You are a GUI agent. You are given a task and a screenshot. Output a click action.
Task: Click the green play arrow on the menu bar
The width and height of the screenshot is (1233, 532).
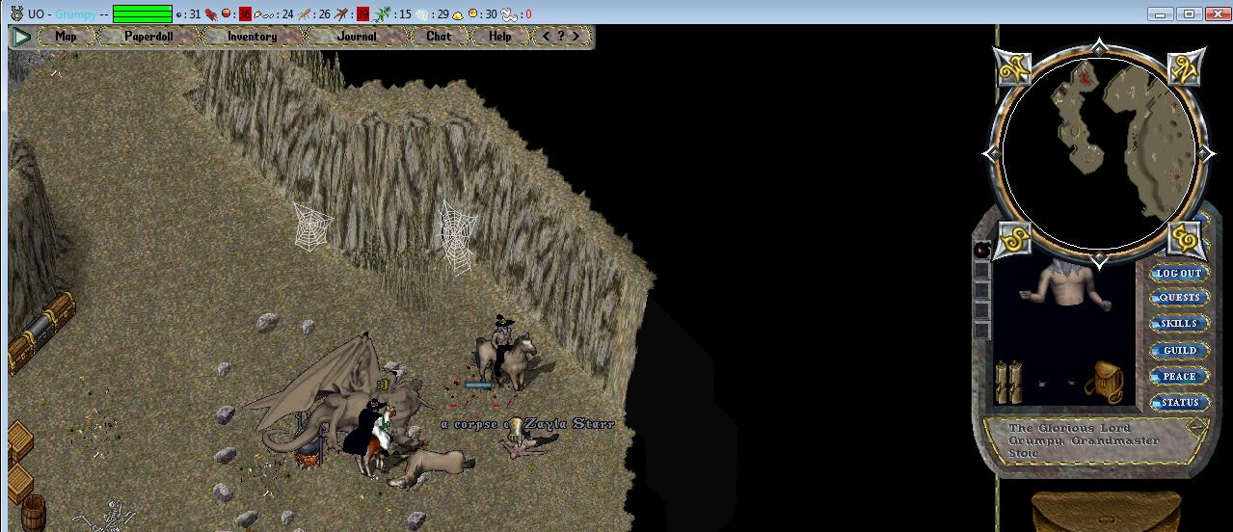pyautogui.click(x=20, y=37)
